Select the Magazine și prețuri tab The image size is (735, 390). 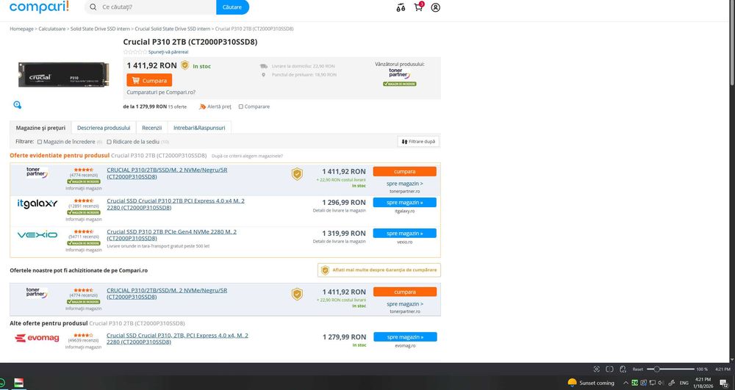click(x=40, y=128)
